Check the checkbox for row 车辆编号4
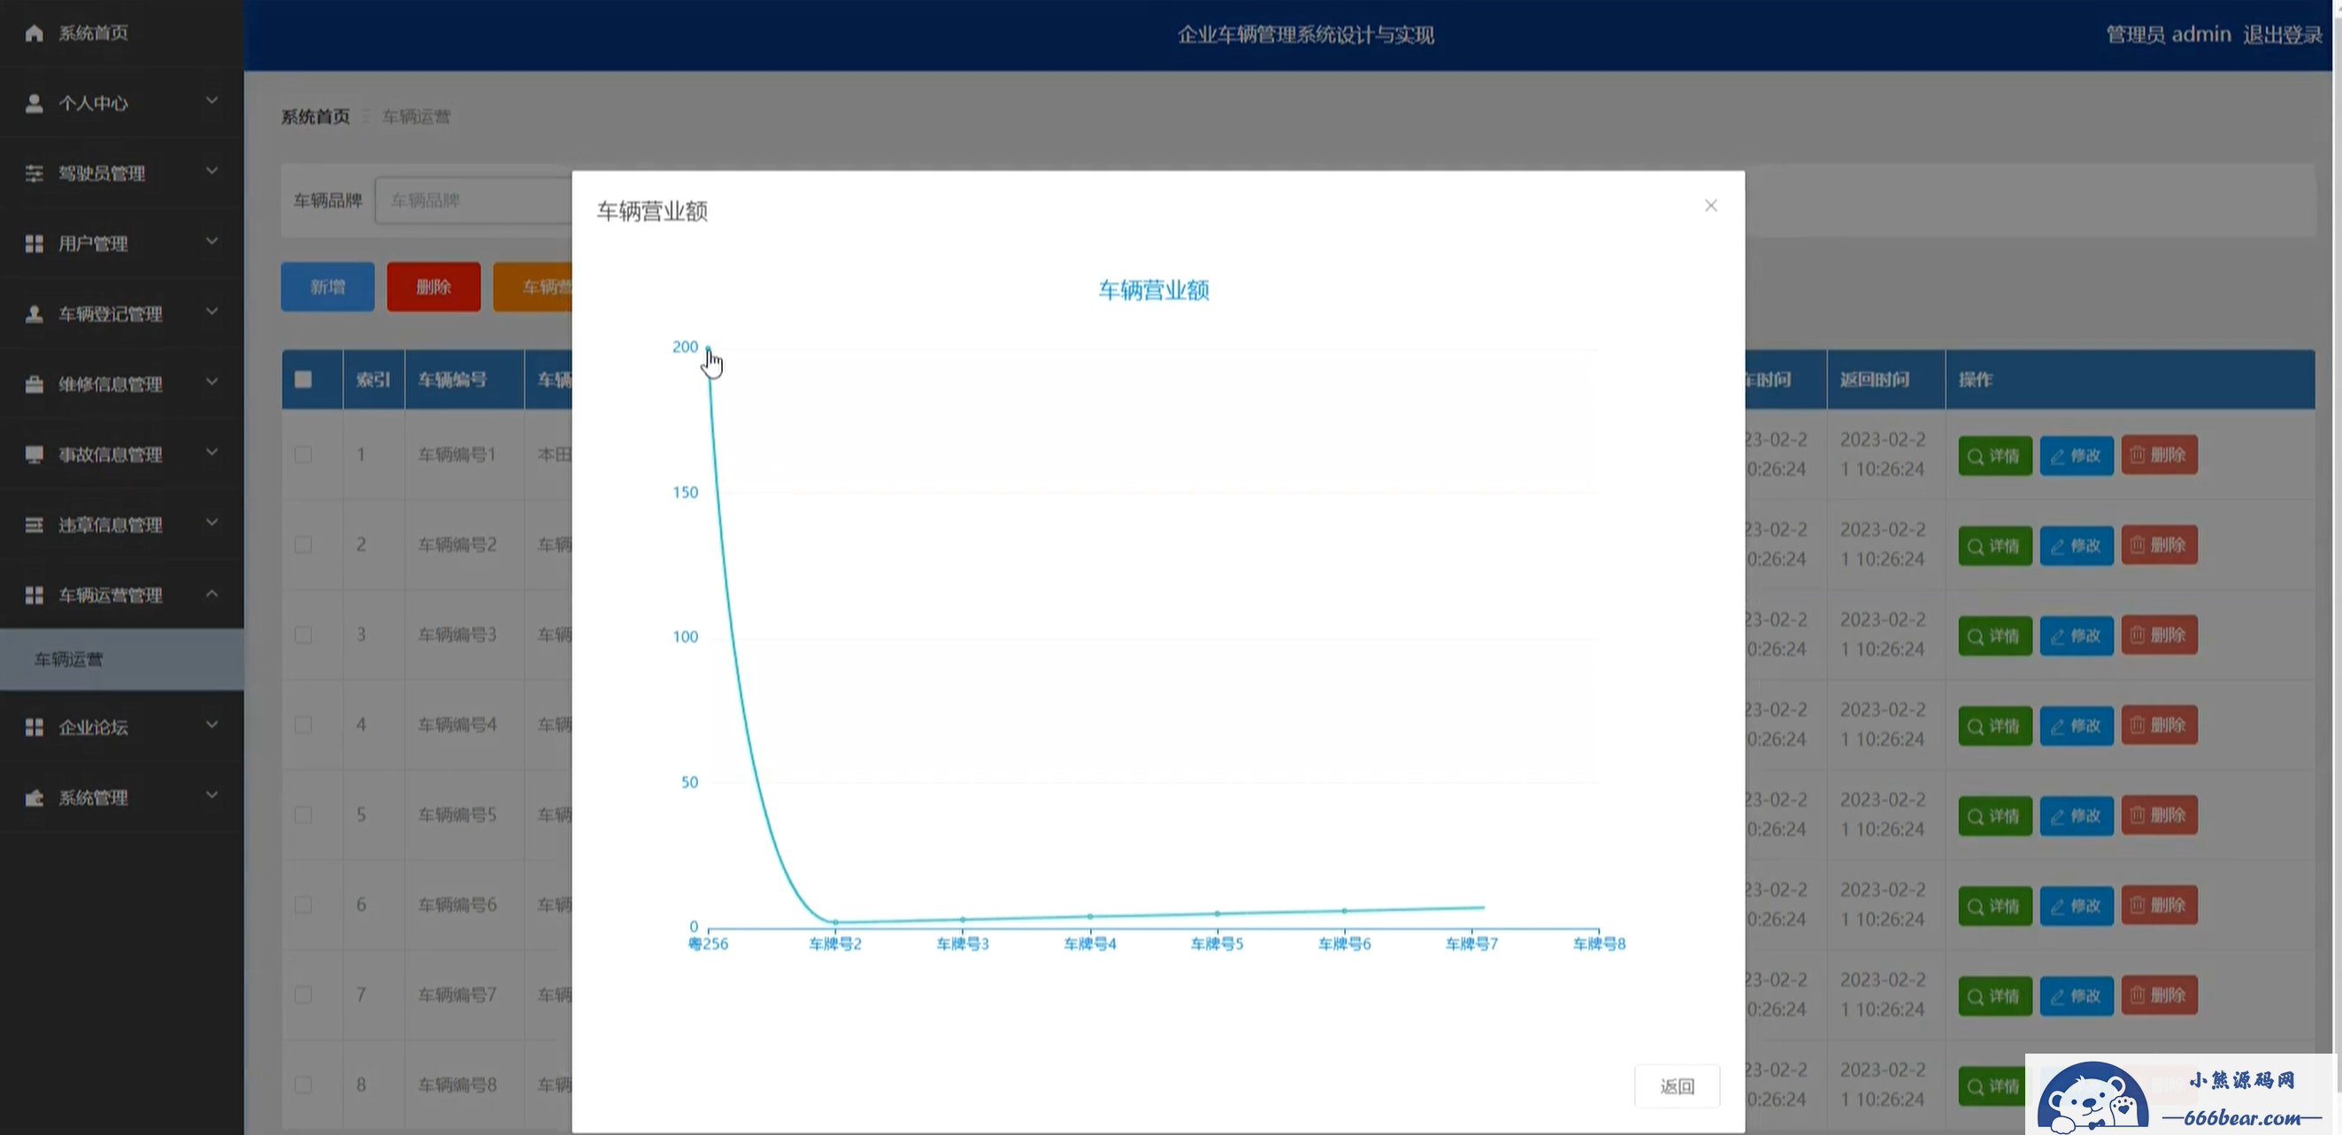Image resolution: width=2342 pixels, height=1135 pixels. (x=303, y=725)
